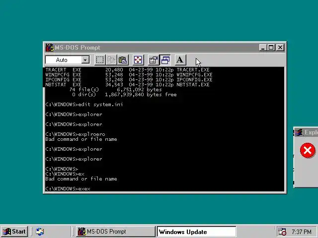The width and height of the screenshot is (318, 238).
Task: Click the 'edit system.ini' command line
Action: [84, 105]
